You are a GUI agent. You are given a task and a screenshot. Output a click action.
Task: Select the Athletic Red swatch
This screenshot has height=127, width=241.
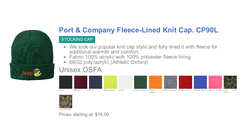185,82
